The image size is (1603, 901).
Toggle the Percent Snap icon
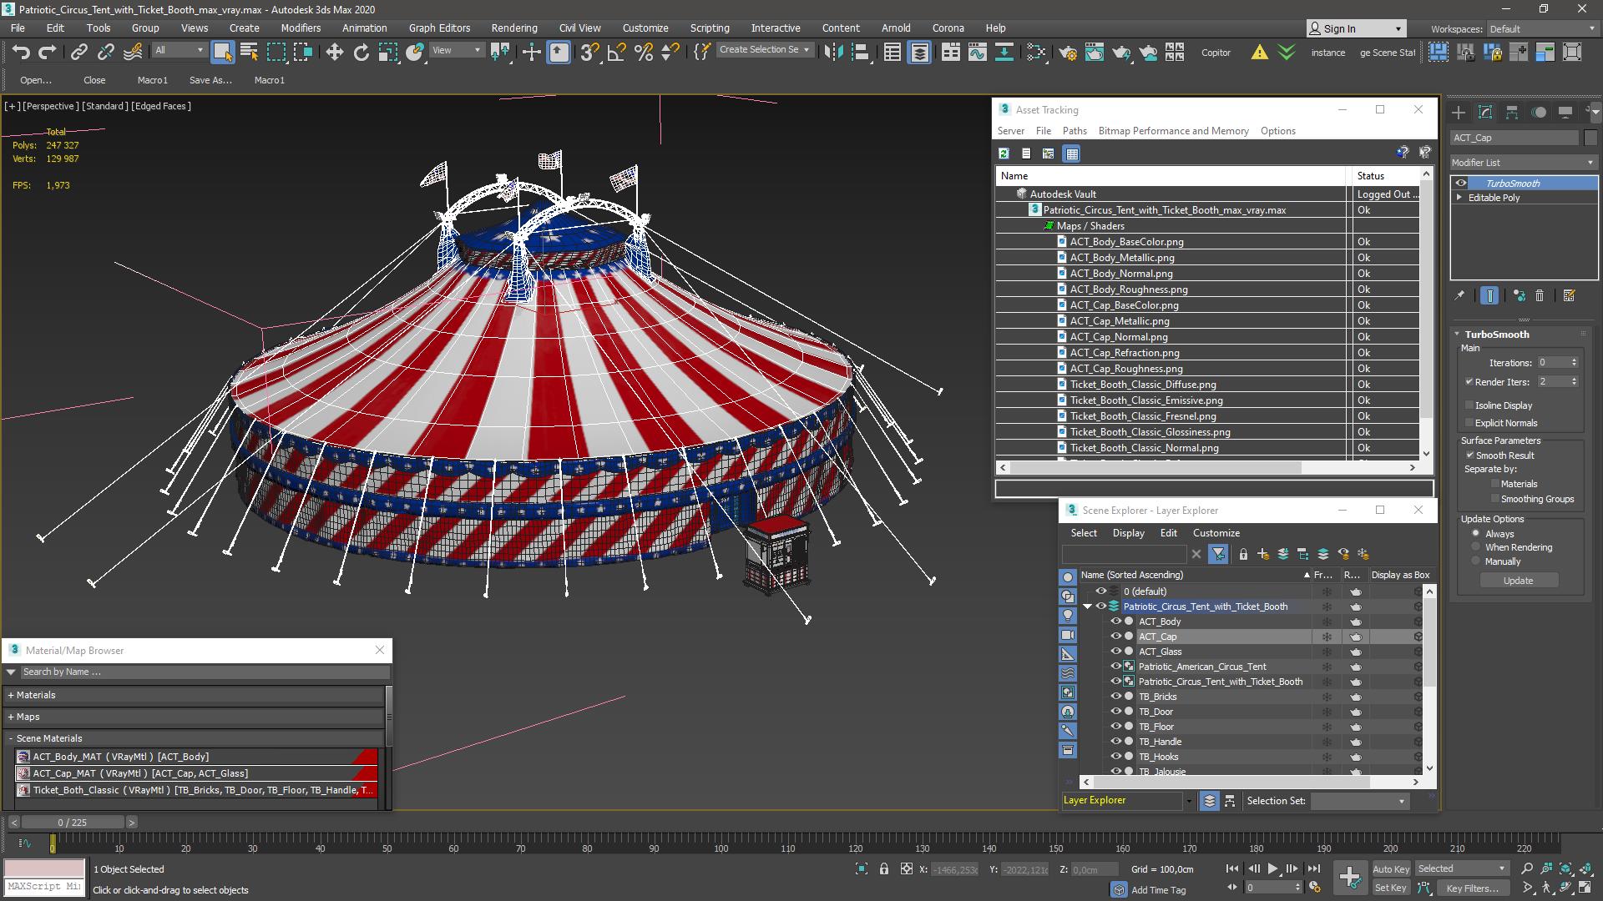(x=644, y=53)
